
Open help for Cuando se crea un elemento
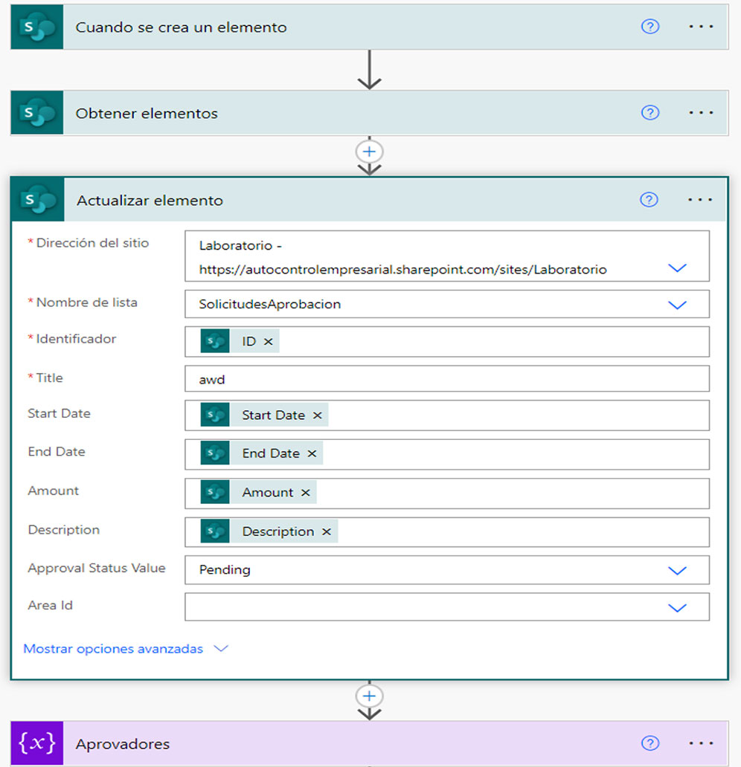point(650,27)
